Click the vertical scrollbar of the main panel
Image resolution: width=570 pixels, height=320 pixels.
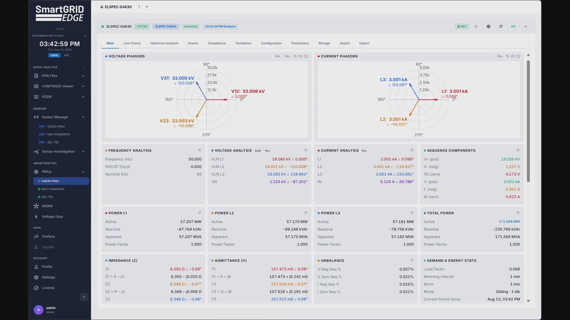[x=528, y=121]
